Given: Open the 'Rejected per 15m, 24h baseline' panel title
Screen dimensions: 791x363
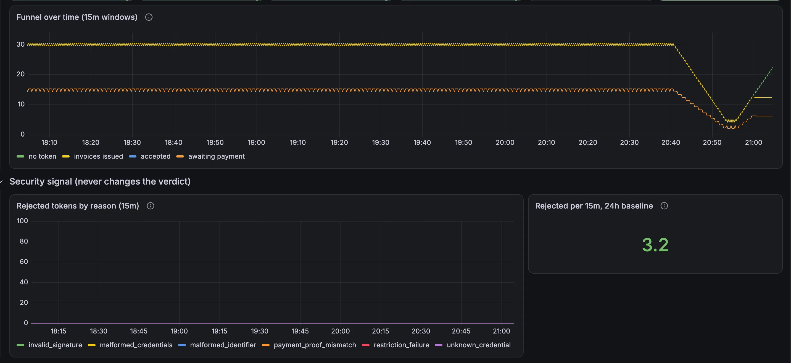Looking at the screenshot, I should (x=594, y=206).
